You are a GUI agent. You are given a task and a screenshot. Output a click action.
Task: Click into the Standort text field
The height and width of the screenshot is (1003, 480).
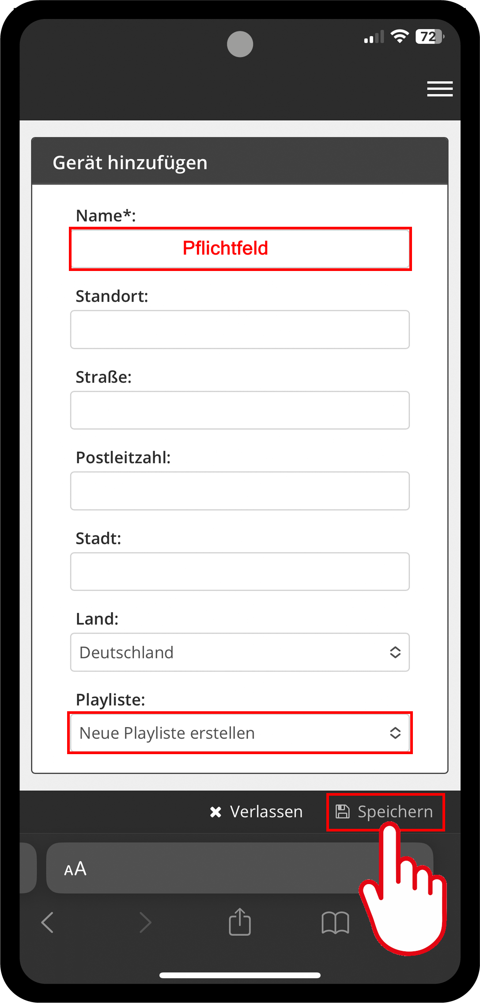(240, 329)
